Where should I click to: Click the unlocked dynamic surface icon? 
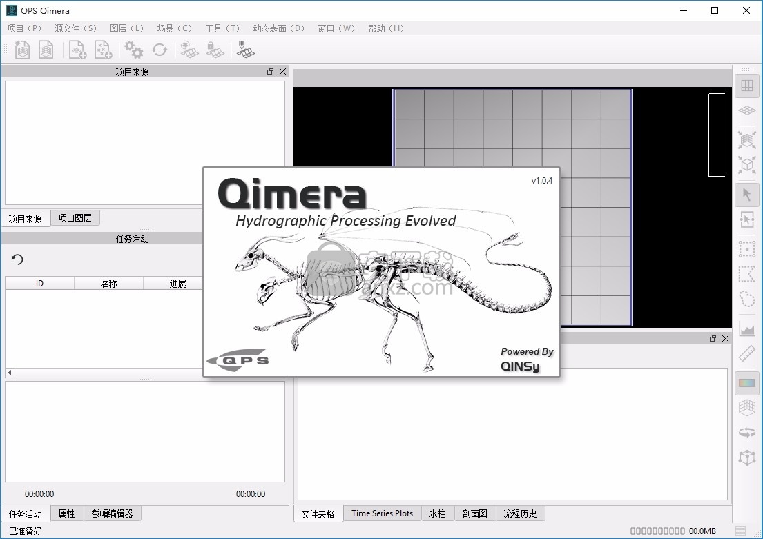[189, 50]
